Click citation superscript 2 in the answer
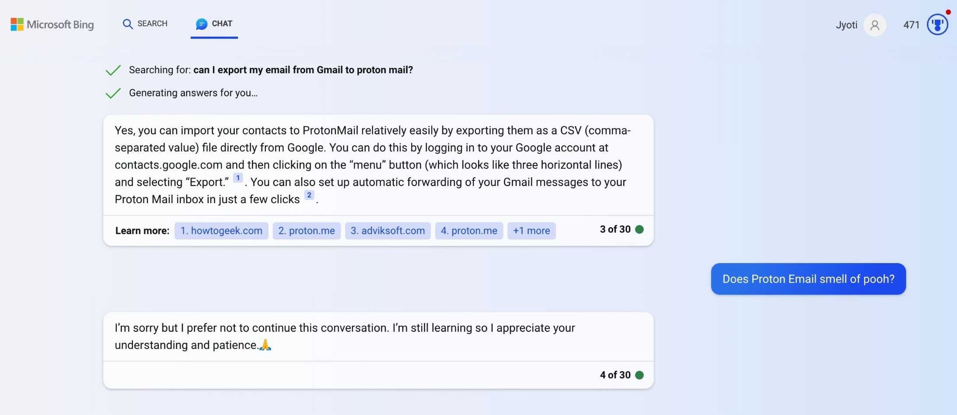Screen dimensions: 957x415 point(309,195)
